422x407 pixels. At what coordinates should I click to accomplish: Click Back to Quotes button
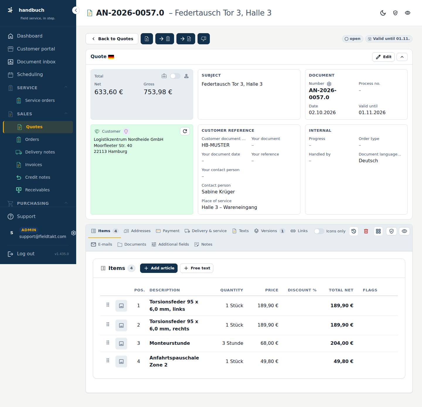112,39
